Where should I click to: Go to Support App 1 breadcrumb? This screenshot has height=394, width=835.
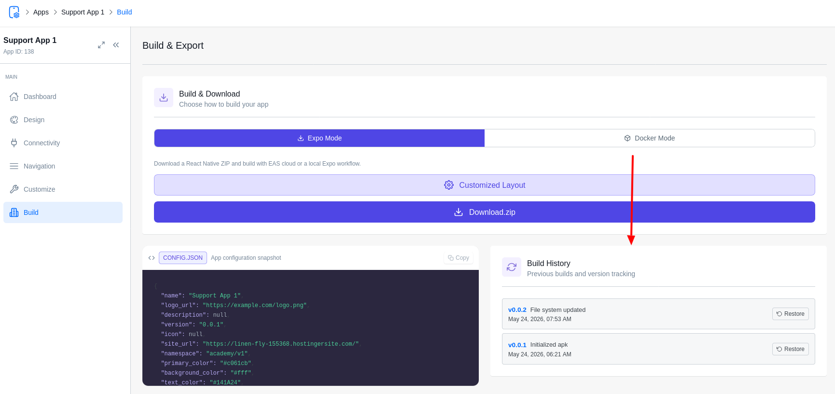point(83,12)
